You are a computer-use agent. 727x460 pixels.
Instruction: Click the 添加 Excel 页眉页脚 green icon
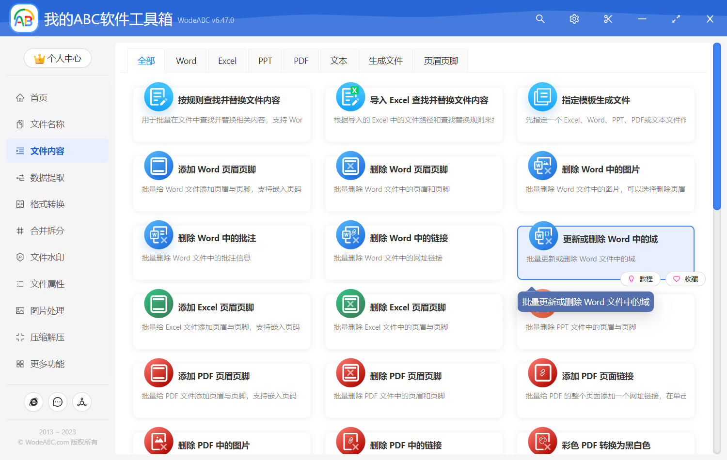[158, 304]
